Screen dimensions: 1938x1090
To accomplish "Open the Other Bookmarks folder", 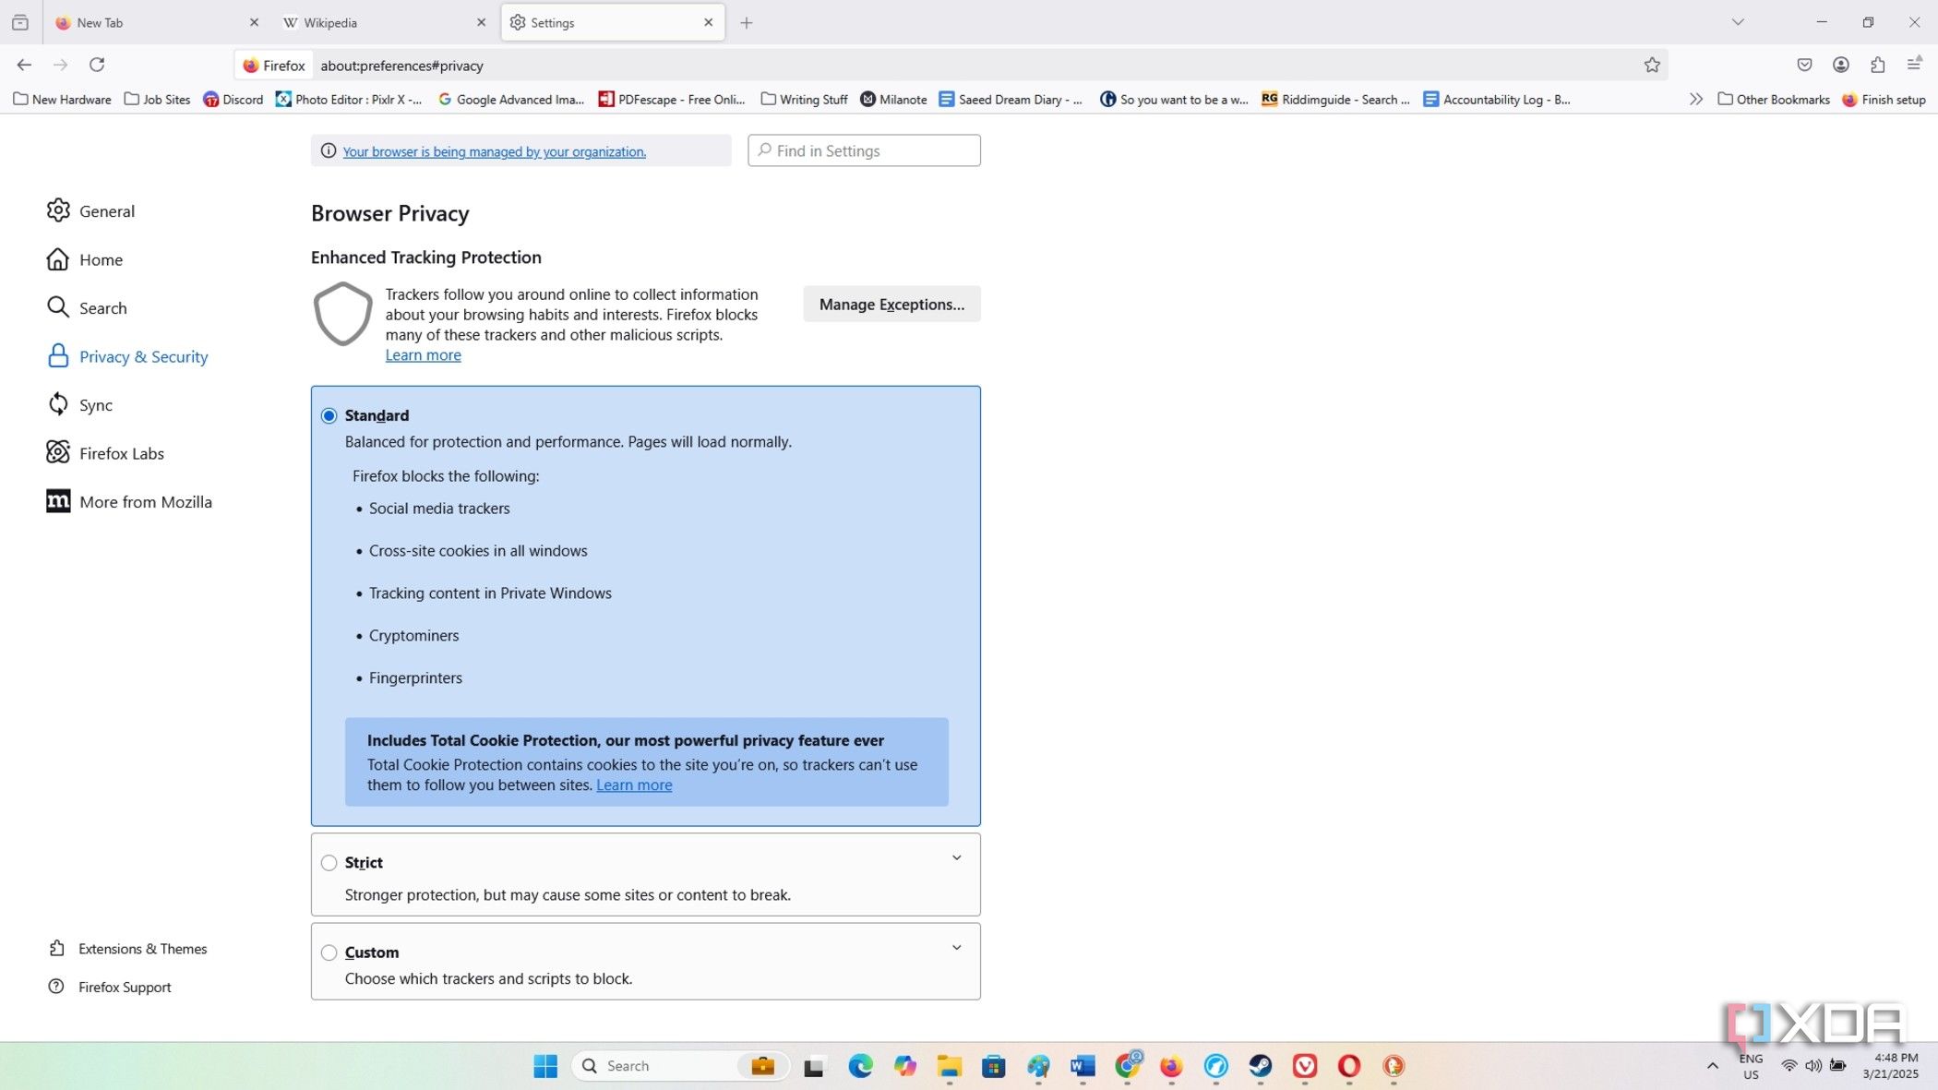I will click(x=1774, y=99).
